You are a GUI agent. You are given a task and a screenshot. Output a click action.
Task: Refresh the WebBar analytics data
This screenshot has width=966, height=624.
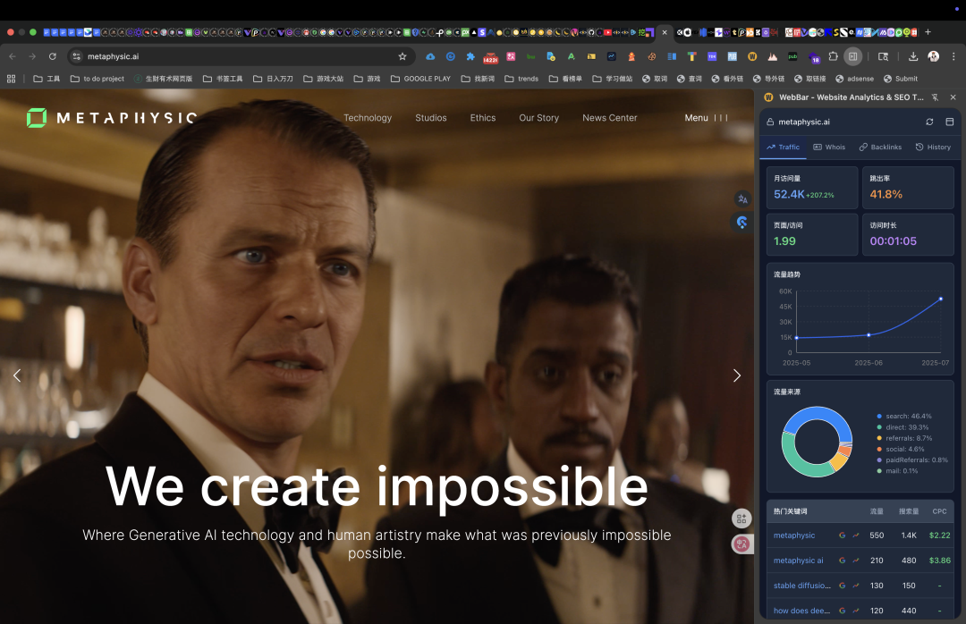[929, 122]
